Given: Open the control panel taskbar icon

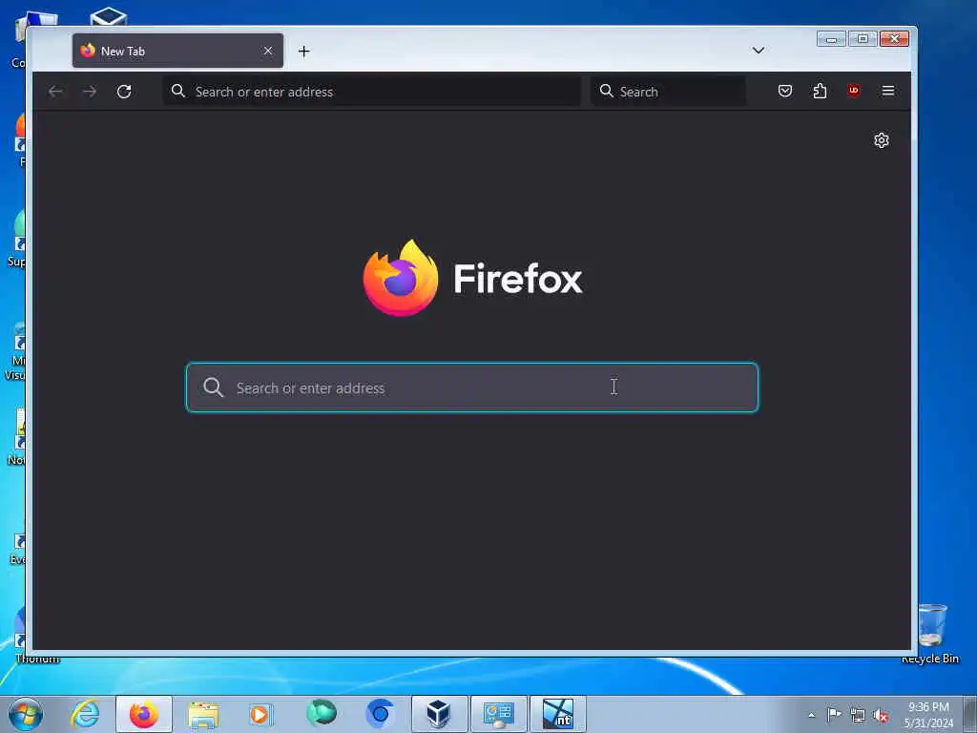Looking at the screenshot, I should (498, 714).
